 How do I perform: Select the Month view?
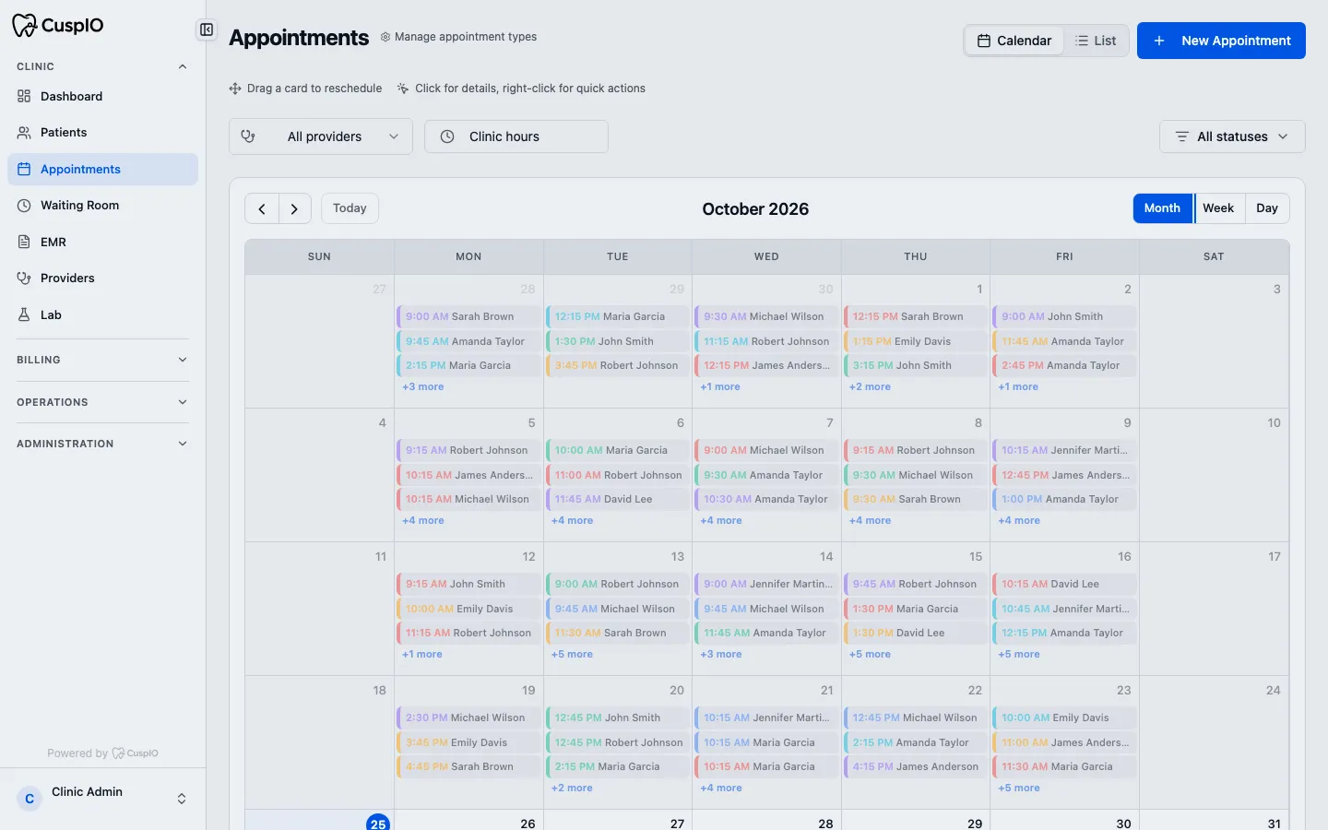point(1162,208)
